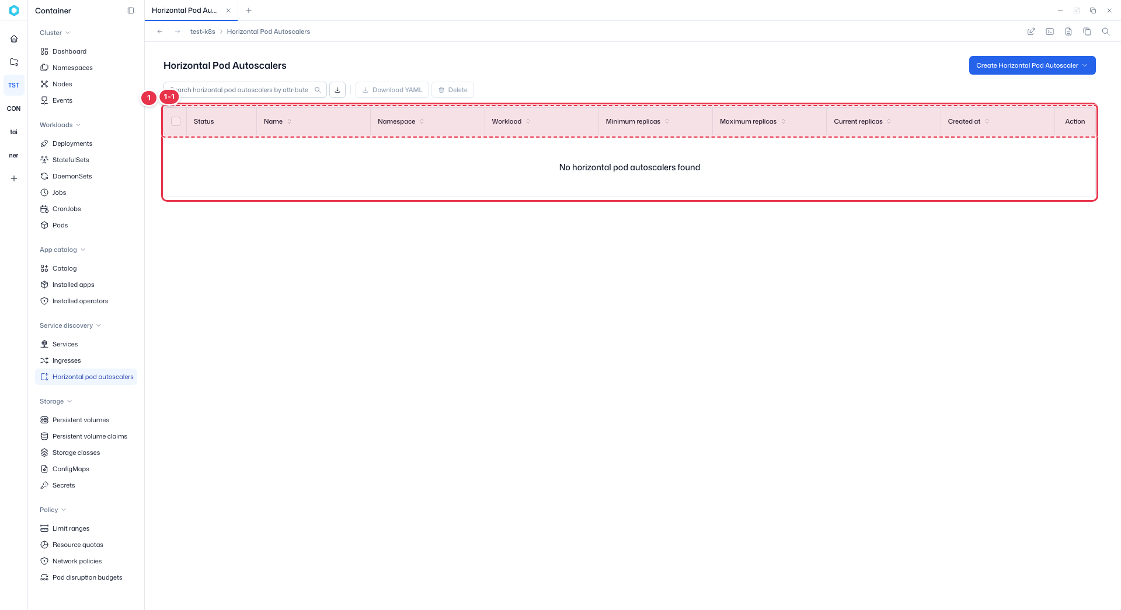Collapse the Workloads section

click(x=60, y=125)
